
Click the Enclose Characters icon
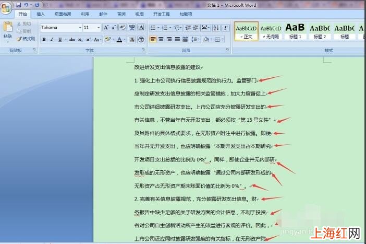(141, 40)
